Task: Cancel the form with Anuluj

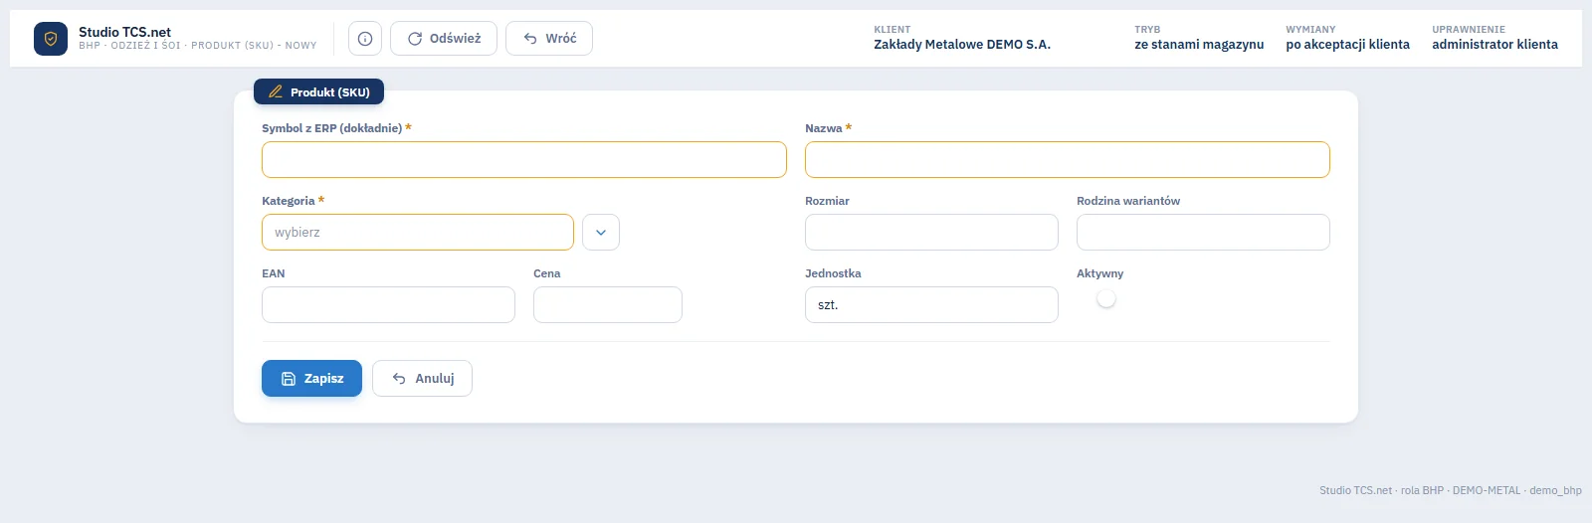Action: tap(422, 379)
